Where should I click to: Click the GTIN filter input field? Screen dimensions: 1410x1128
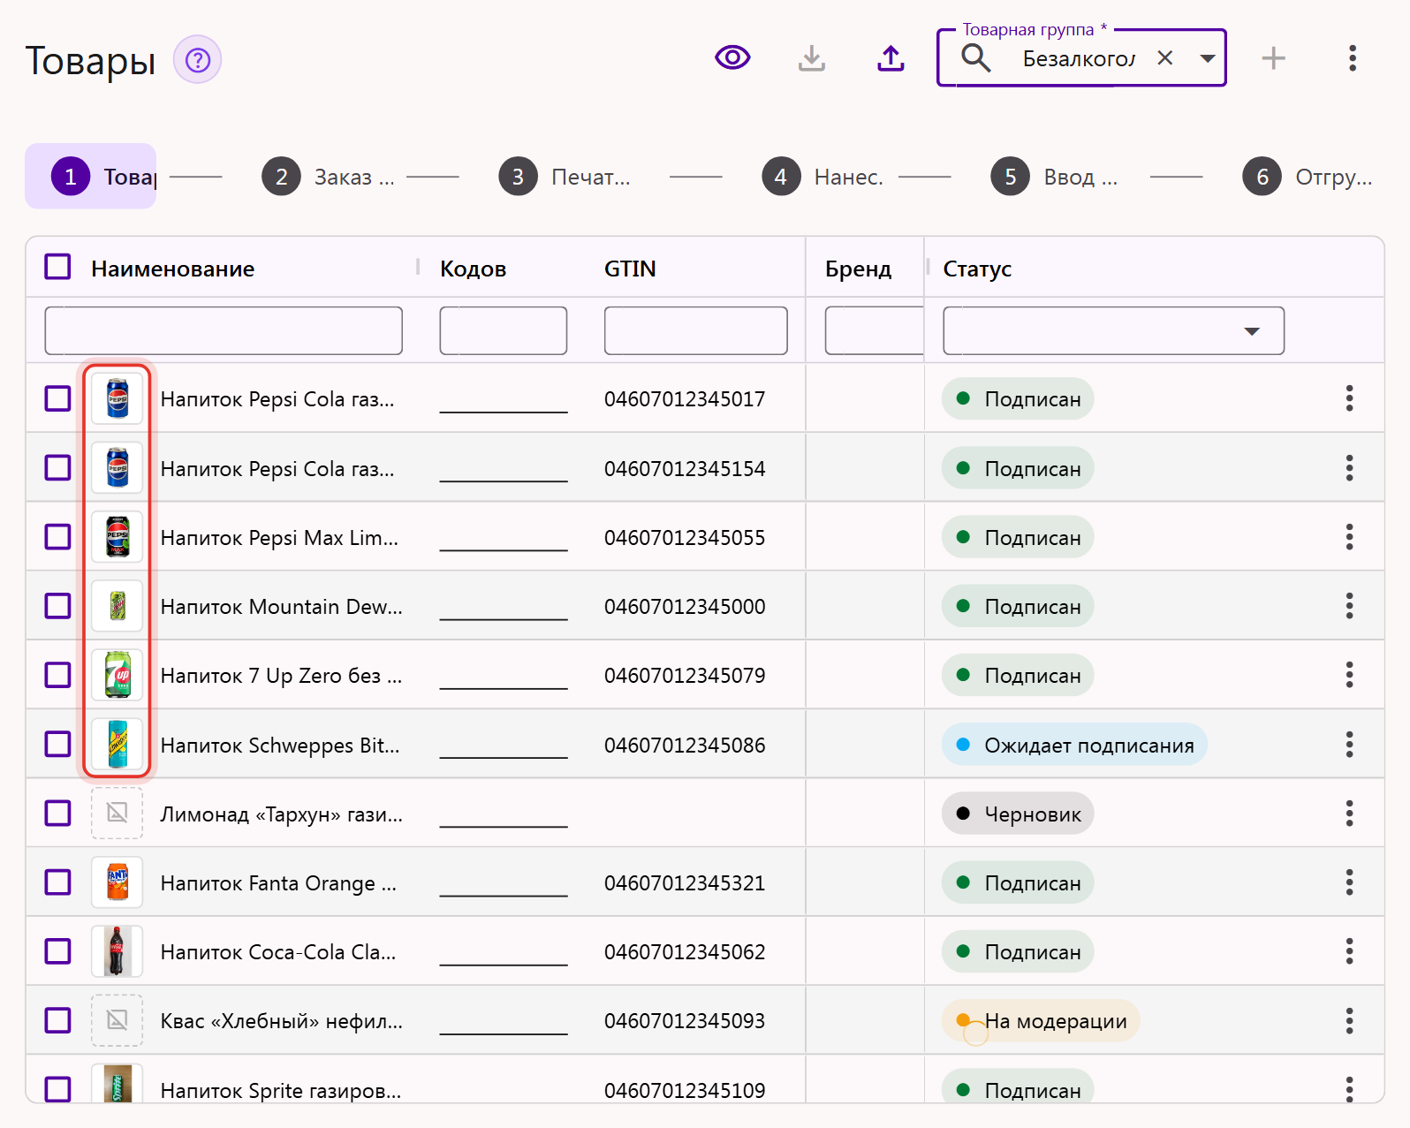(x=696, y=331)
